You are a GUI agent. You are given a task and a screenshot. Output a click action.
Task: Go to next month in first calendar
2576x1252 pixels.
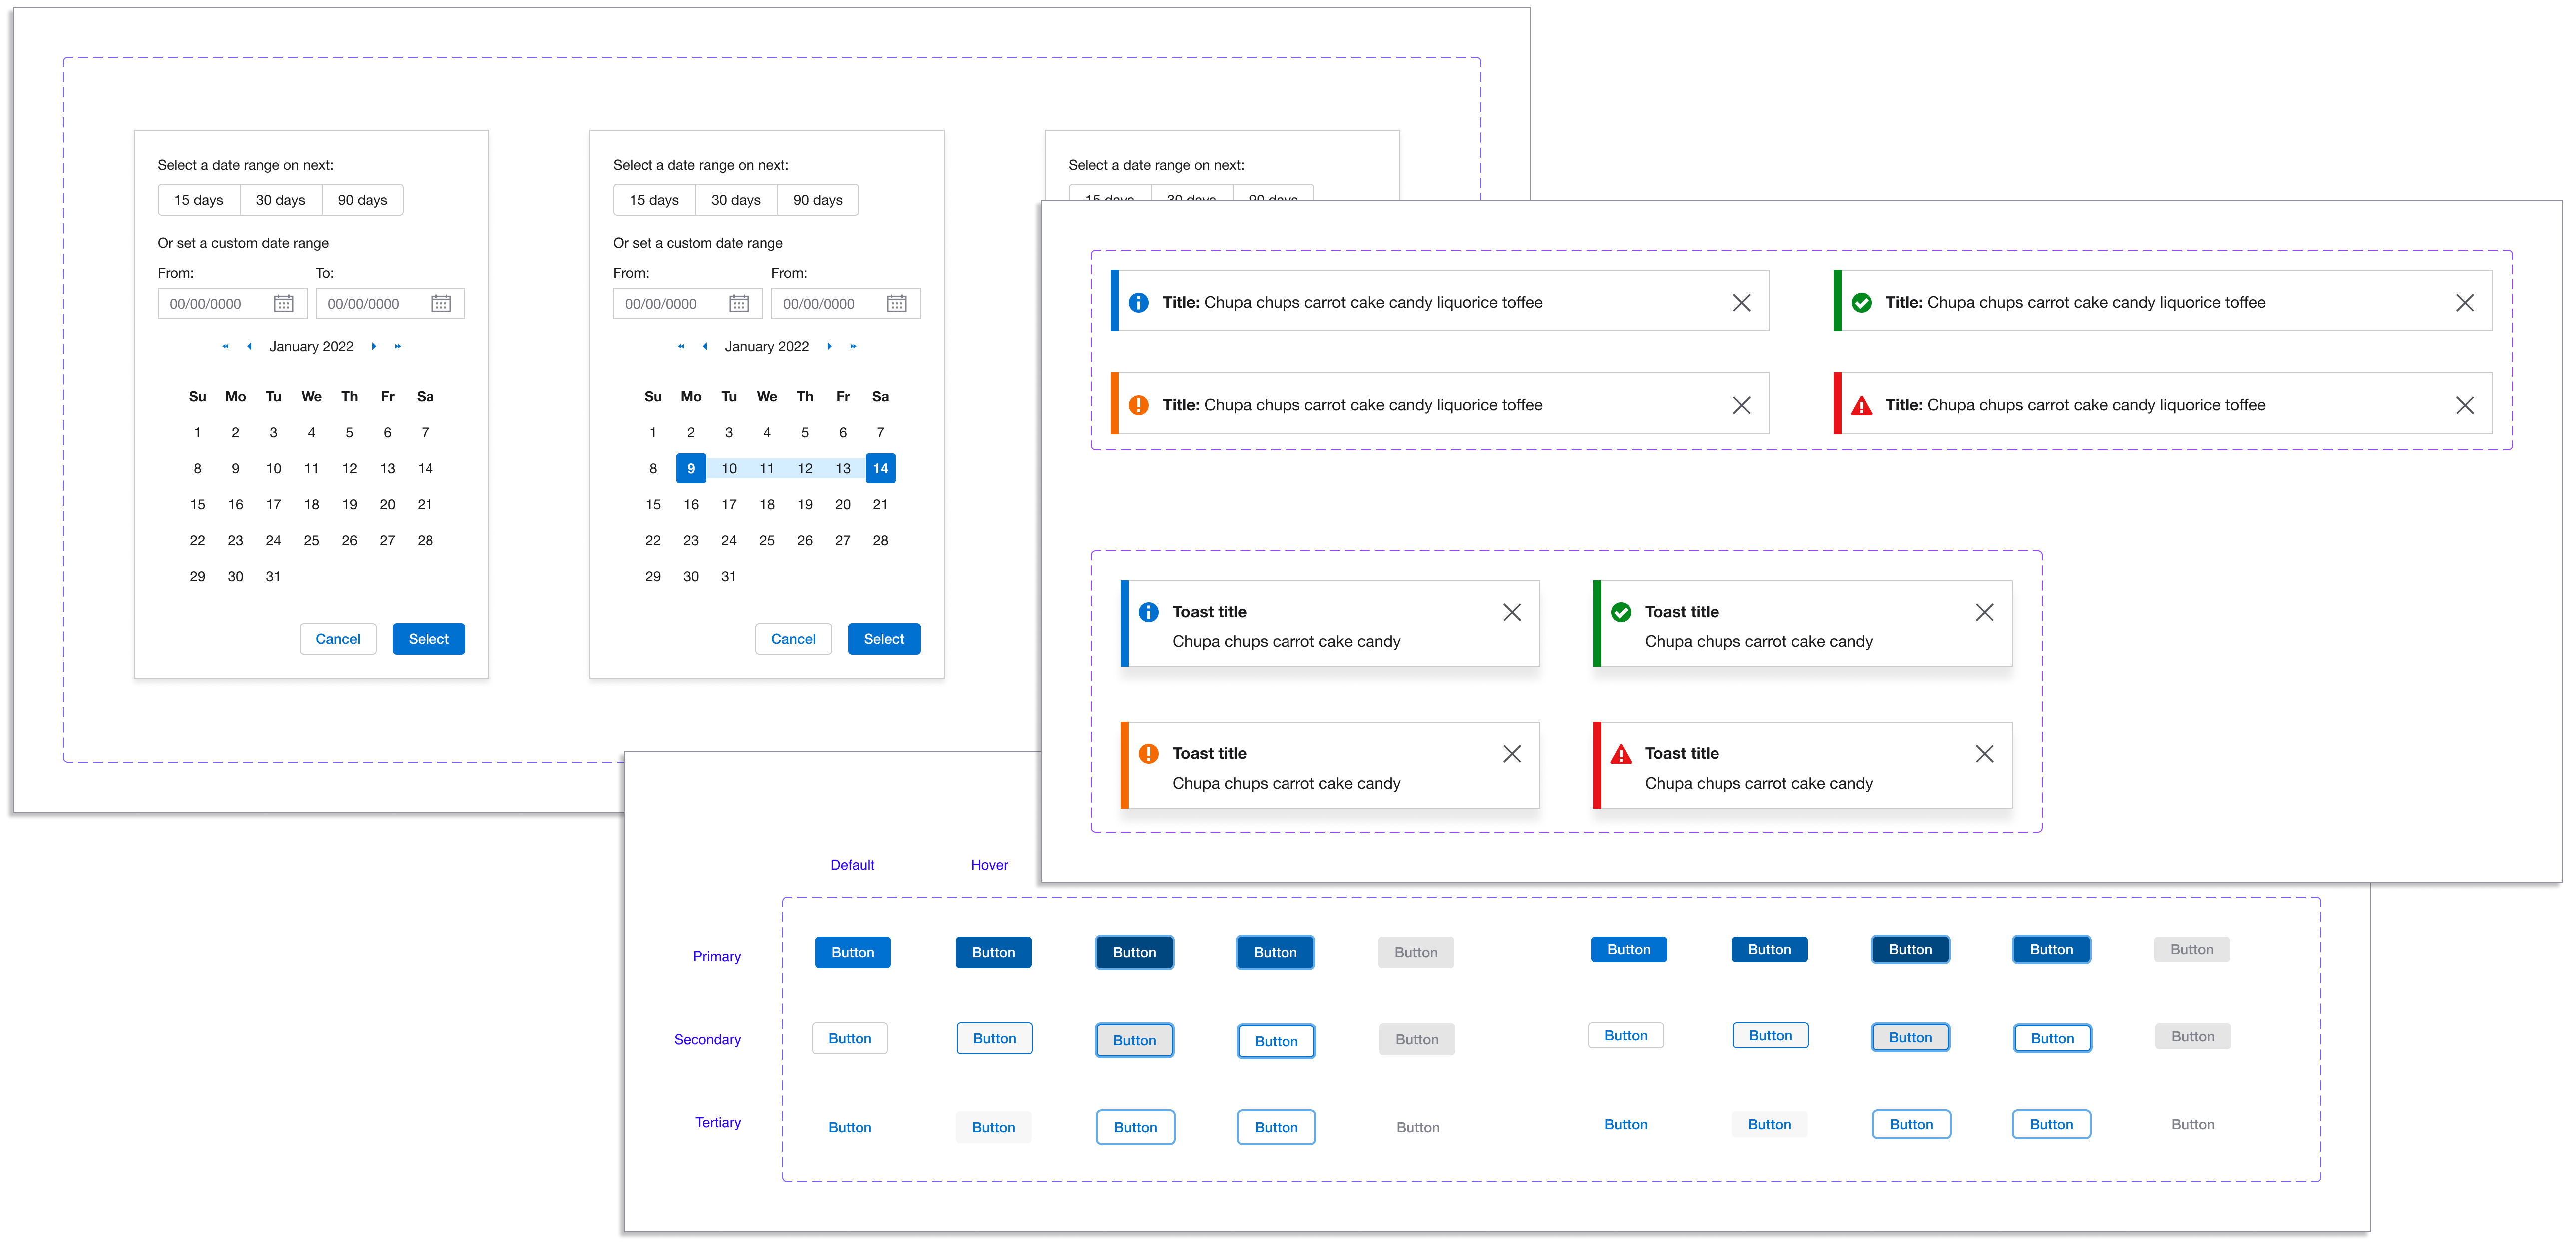point(373,347)
